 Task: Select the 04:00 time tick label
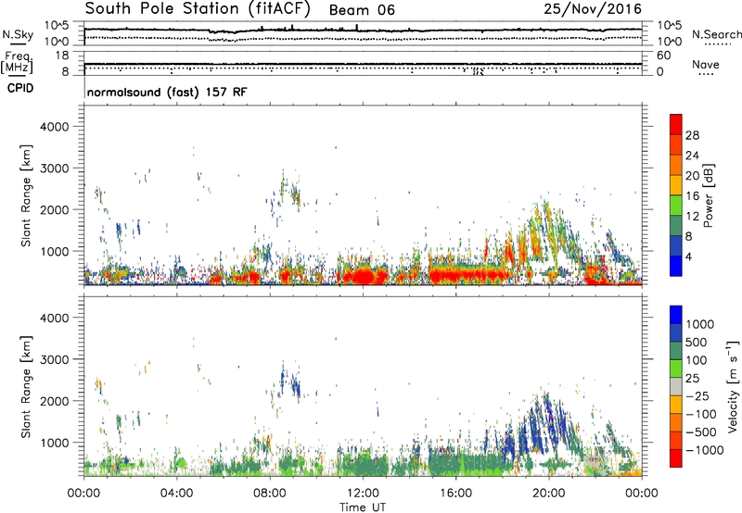pos(176,494)
